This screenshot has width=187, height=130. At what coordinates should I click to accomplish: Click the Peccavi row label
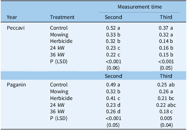click(x=16, y=28)
